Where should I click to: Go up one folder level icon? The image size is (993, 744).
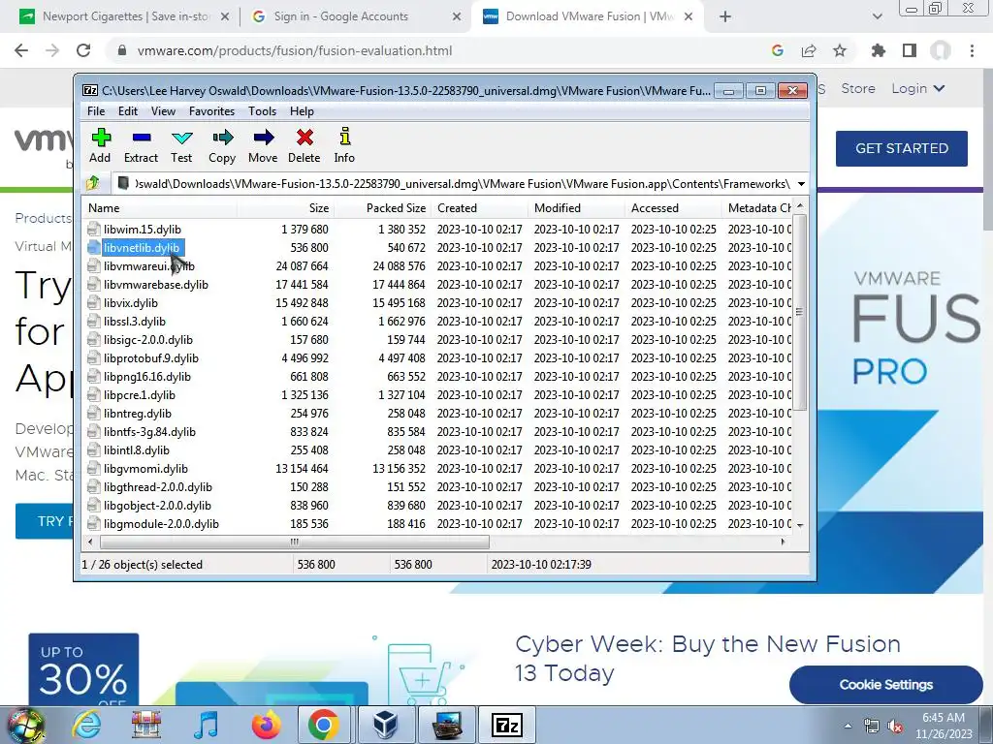(x=93, y=183)
